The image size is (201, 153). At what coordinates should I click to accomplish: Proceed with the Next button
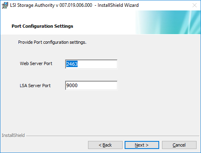pos(142,145)
